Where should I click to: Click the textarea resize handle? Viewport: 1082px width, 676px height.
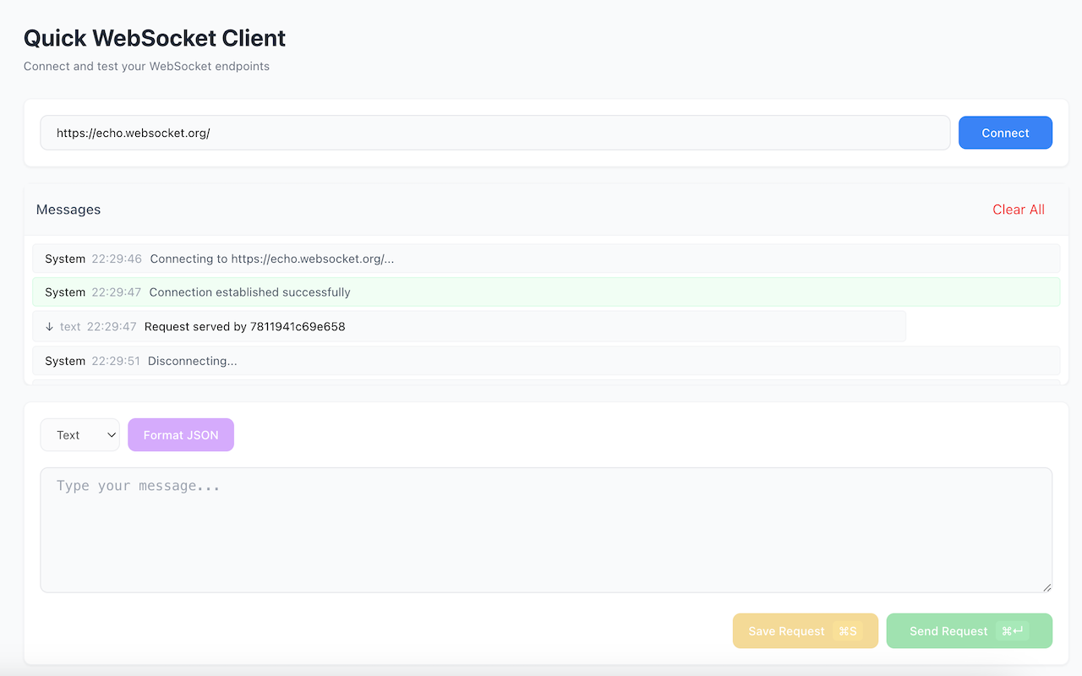coord(1046,588)
